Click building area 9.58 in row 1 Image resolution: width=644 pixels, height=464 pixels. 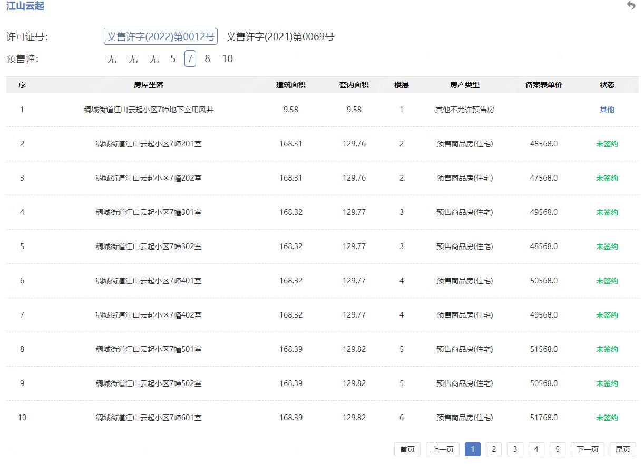(x=291, y=110)
